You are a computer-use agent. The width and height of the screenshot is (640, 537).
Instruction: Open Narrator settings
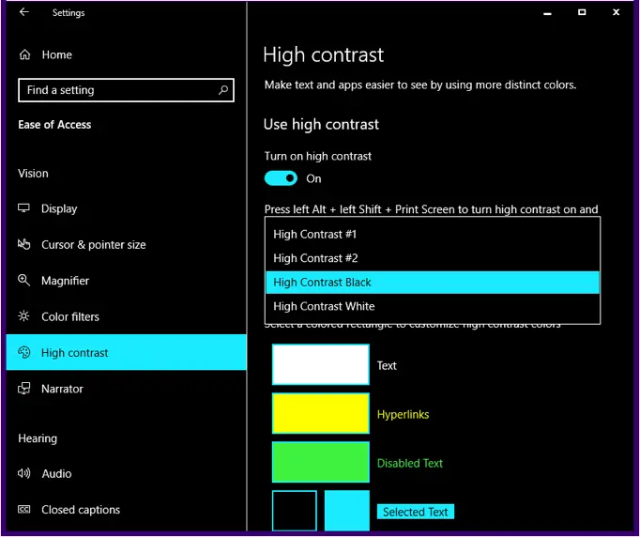coord(126,389)
